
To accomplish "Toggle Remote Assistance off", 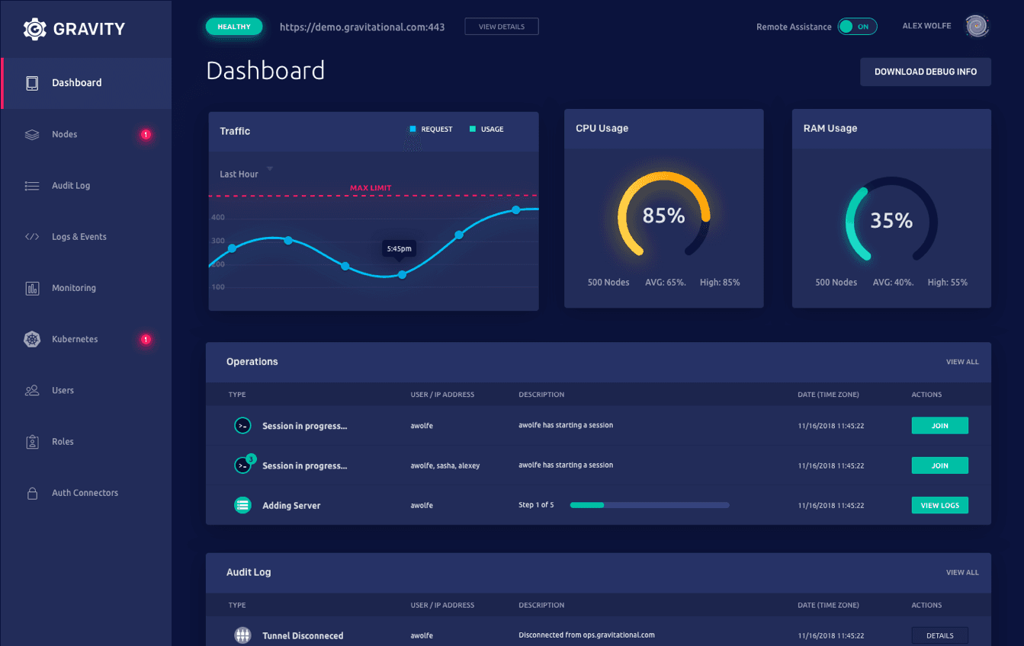I will coord(857,26).
